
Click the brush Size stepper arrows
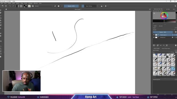(97, 6)
